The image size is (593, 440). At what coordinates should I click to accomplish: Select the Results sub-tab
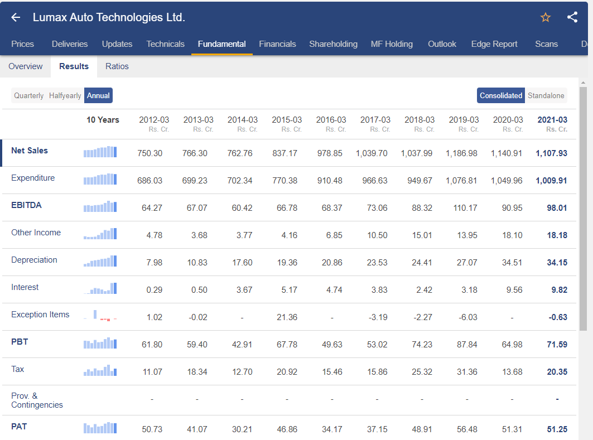tap(74, 66)
